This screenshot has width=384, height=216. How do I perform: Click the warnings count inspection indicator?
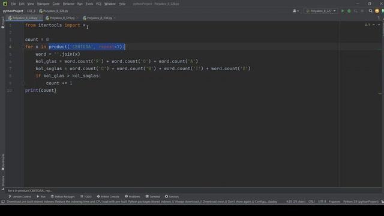367,25
